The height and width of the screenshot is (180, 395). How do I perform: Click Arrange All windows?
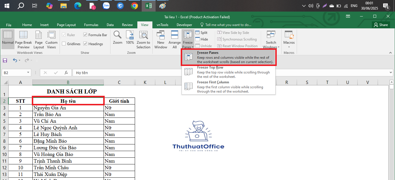(x=175, y=39)
